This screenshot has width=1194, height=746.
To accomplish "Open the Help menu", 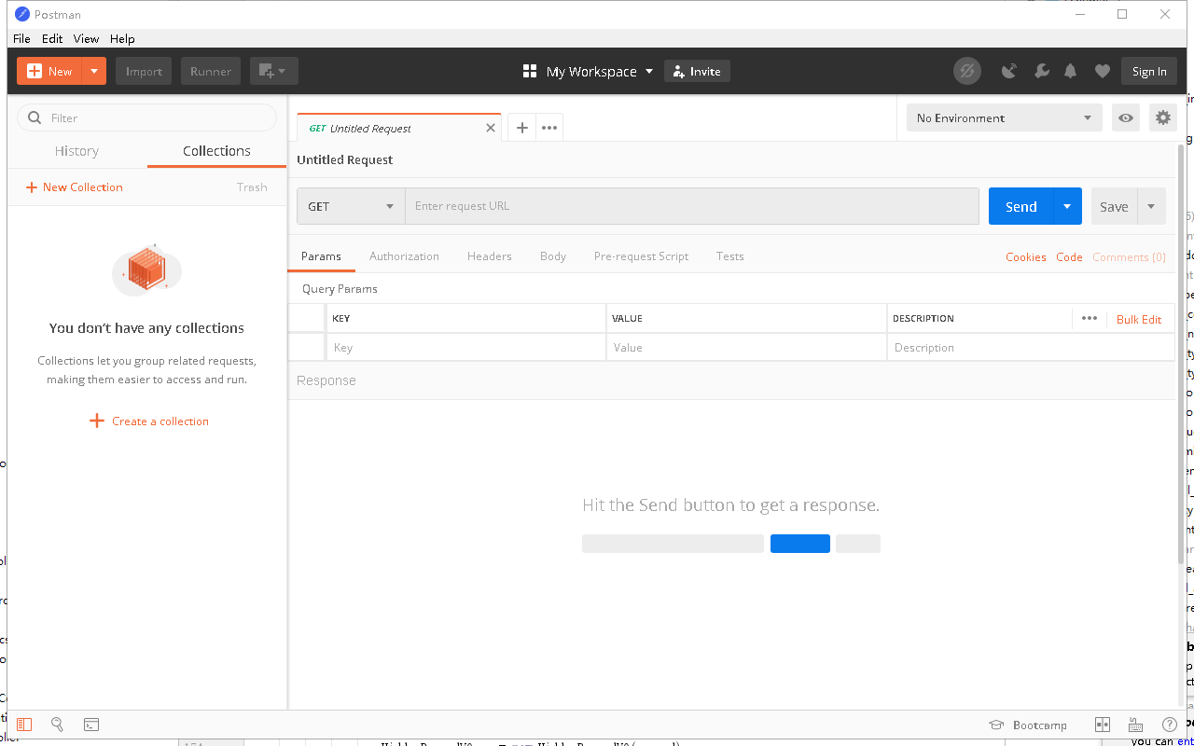I will pos(122,38).
